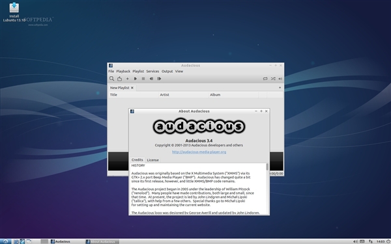This screenshot has width=391, height=244.
Task: Click the power/logout tray icon
Action: [x=388, y=241]
